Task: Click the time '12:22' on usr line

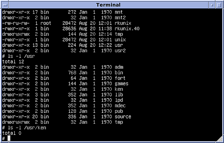Action: coord(105,45)
